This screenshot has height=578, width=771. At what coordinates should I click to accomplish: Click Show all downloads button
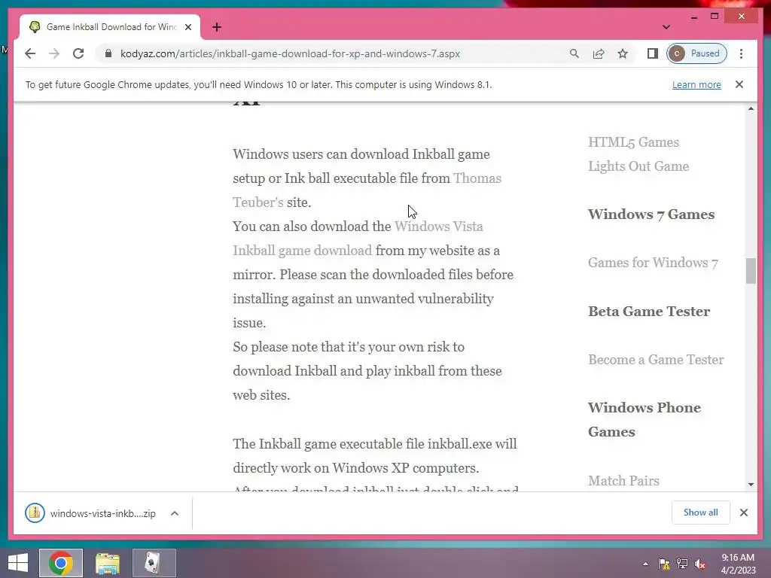pyautogui.click(x=701, y=513)
